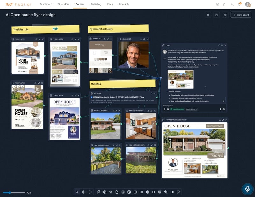Open the notifications bell
The width and height of the screenshot is (255, 197).
coord(240,4)
